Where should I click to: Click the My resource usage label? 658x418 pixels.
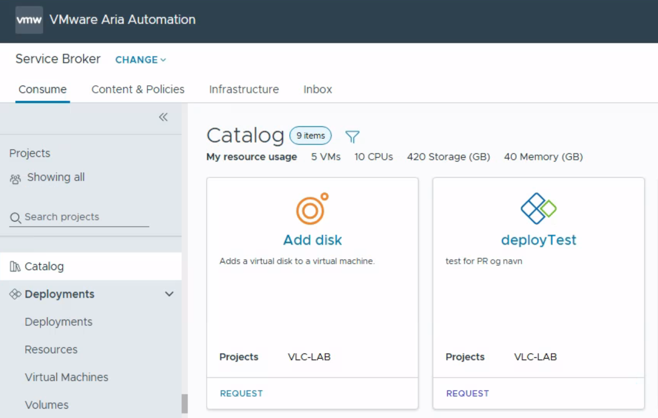point(252,157)
